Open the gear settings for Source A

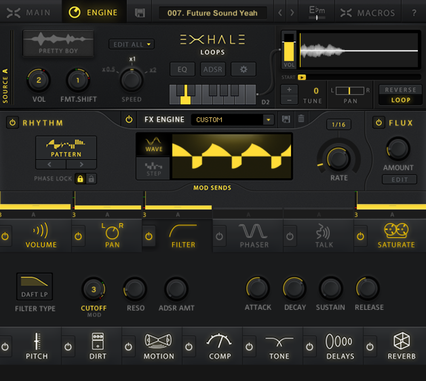tap(243, 69)
